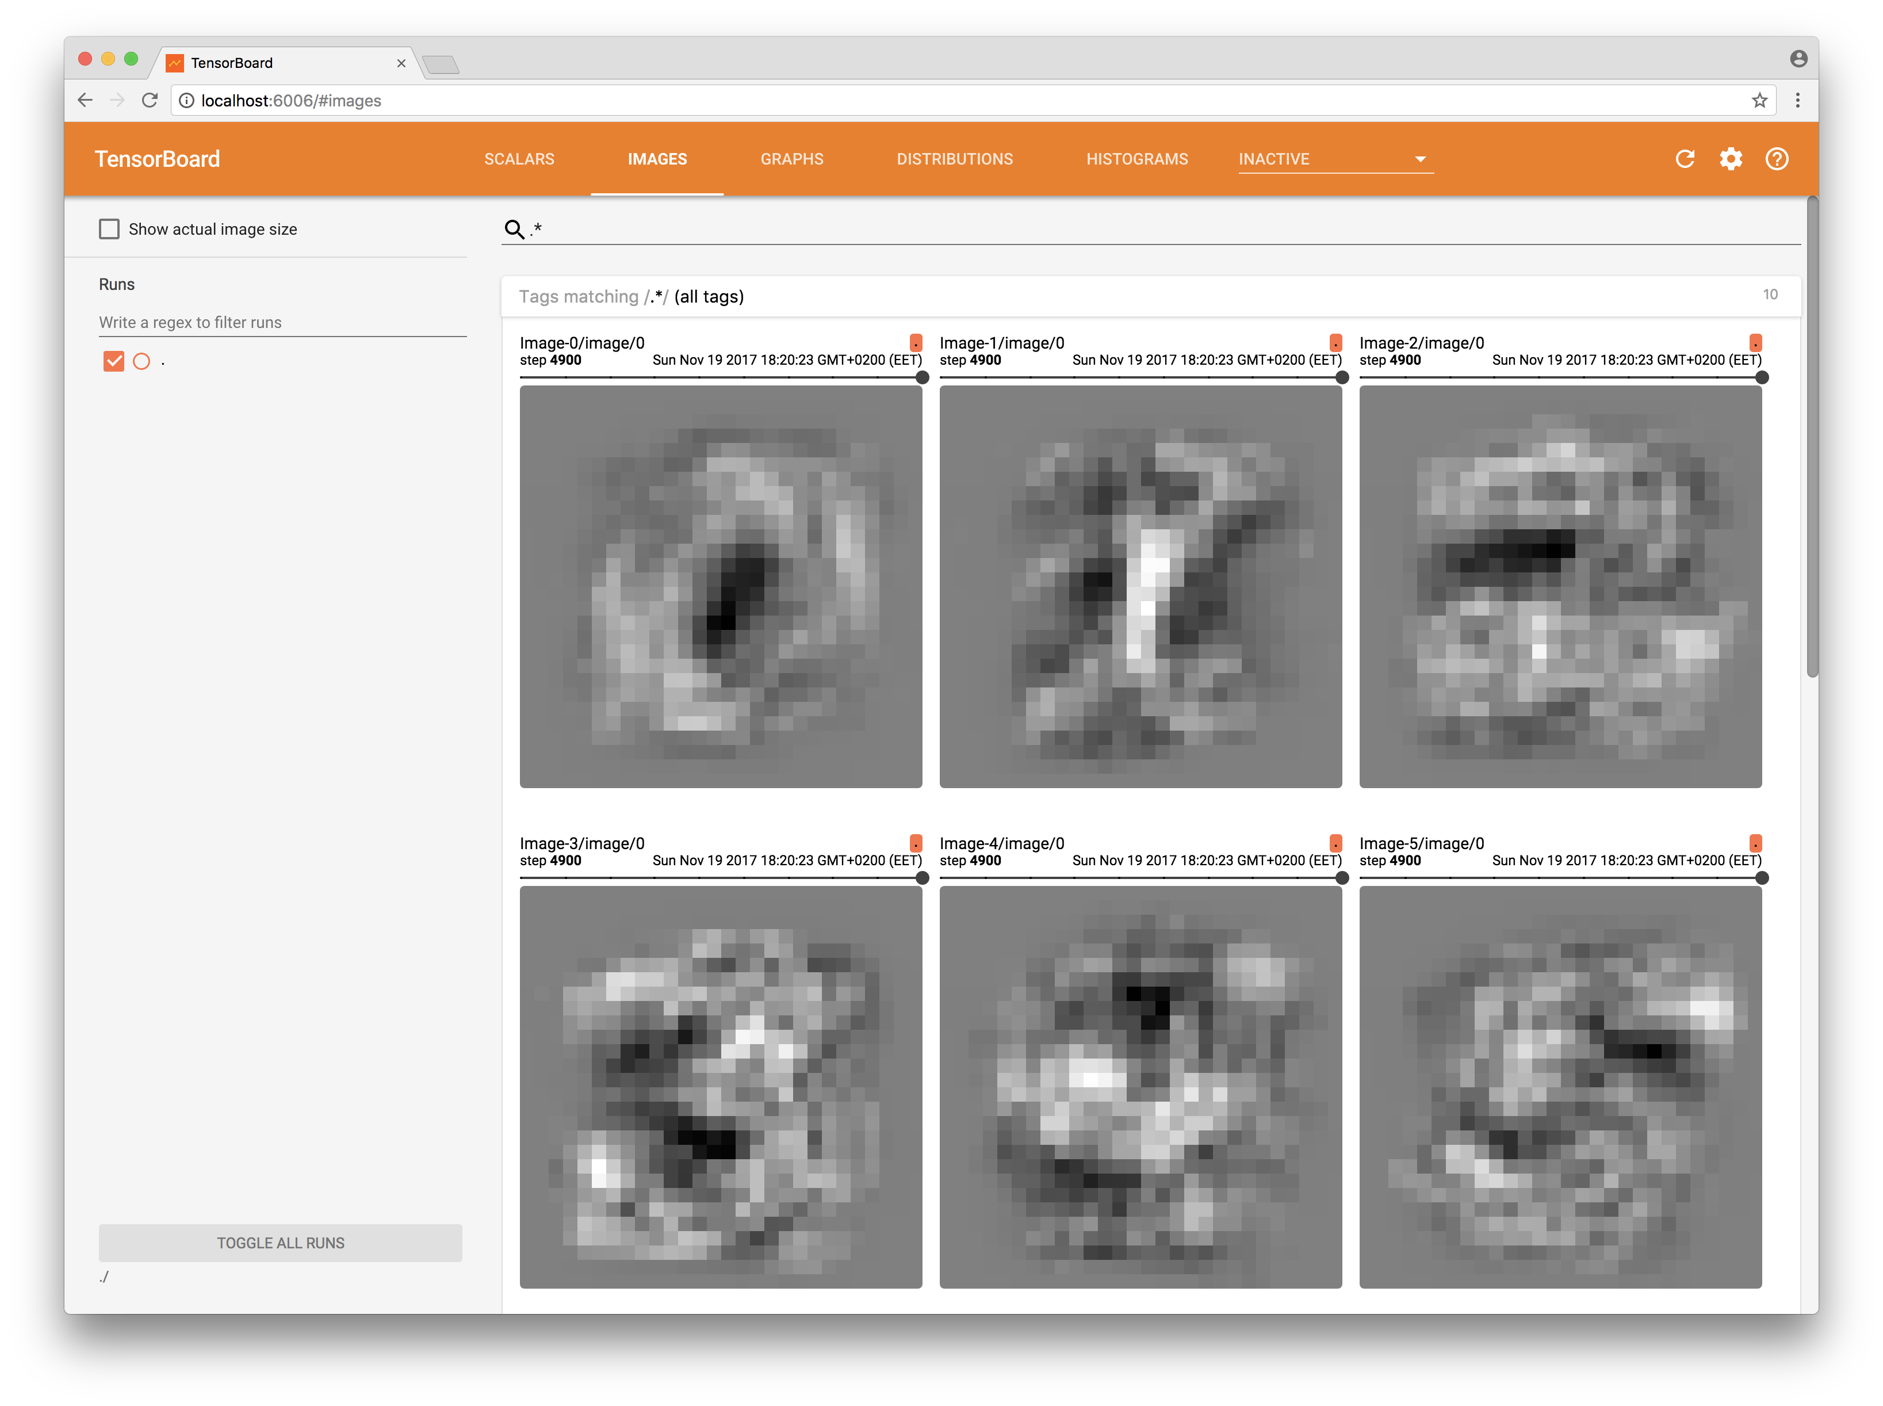The height and width of the screenshot is (1406, 1883).
Task: Click the site info icon in address bar
Action: (x=186, y=101)
